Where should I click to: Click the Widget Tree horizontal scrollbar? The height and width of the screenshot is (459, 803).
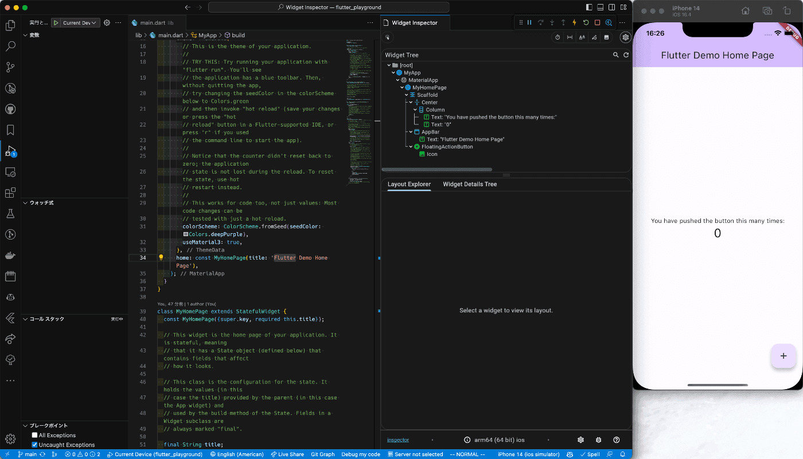[436, 170]
